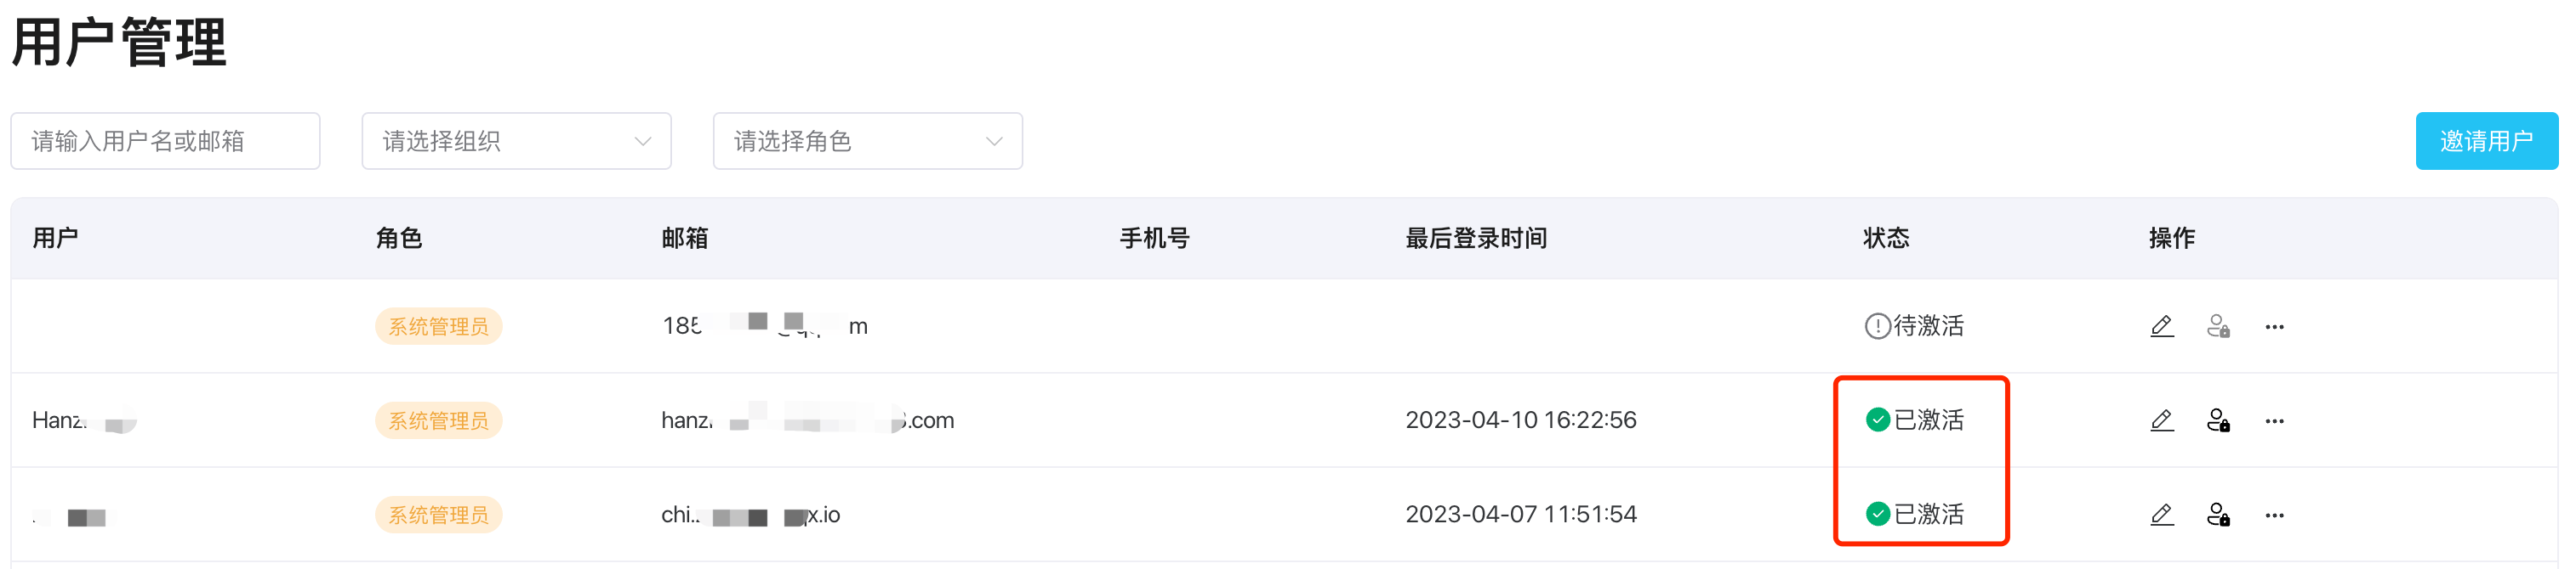The width and height of the screenshot is (2576, 569).
Task: Click the 最后登录时间 column header
Action: point(1476,239)
